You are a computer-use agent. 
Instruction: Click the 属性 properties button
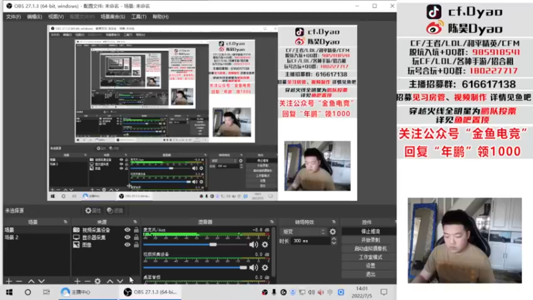[x=93, y=211]
